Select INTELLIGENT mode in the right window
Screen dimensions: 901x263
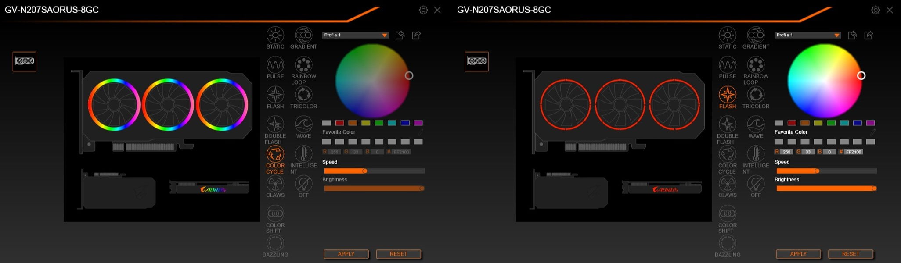[756, 154]
